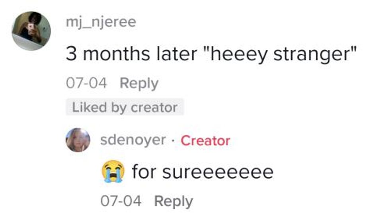Open mj_njeree's profile picture

tap(31, 31)
